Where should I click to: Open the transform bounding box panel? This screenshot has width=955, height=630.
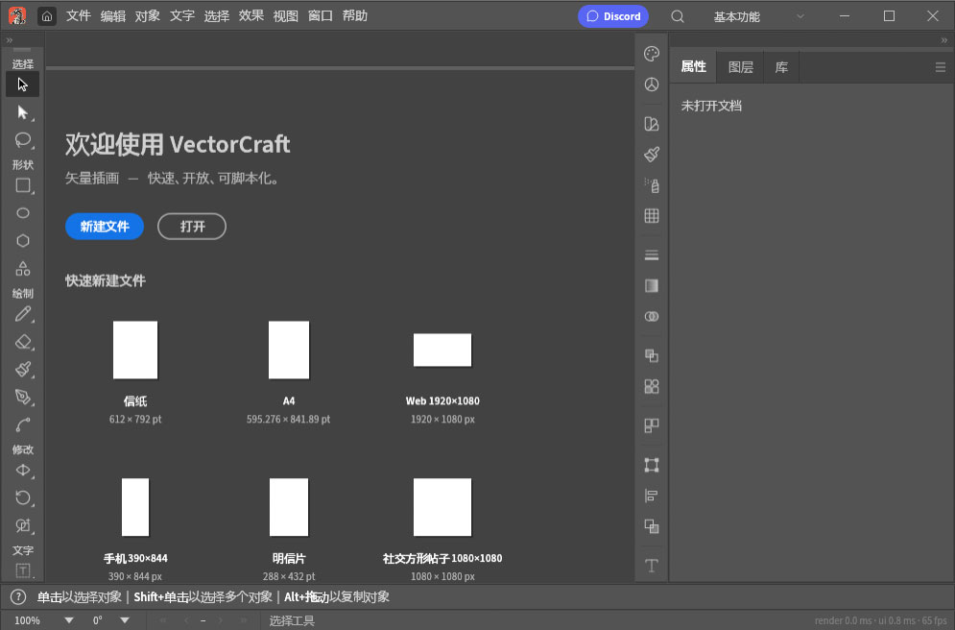tap(652, 466)
